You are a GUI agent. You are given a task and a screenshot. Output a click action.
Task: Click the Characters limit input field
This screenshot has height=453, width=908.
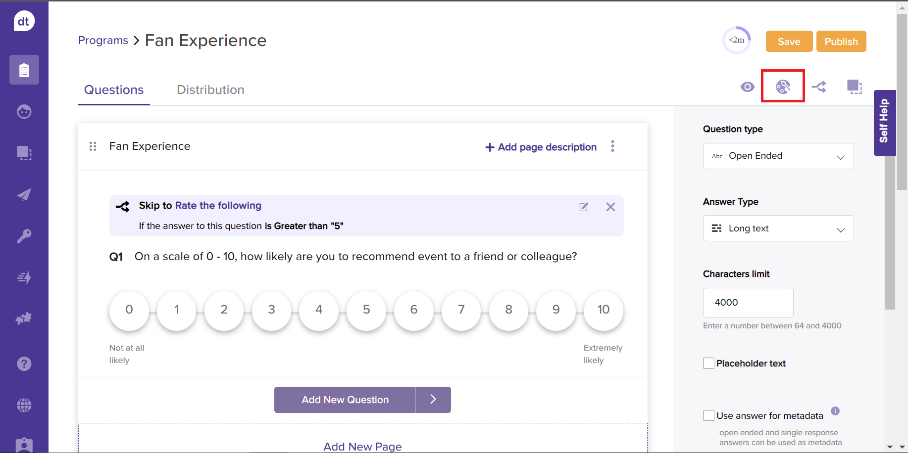[x=748, y=303]
